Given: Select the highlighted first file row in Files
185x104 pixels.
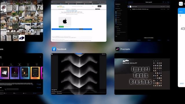Looking at the screenshot, I should (x=149, y=7).
